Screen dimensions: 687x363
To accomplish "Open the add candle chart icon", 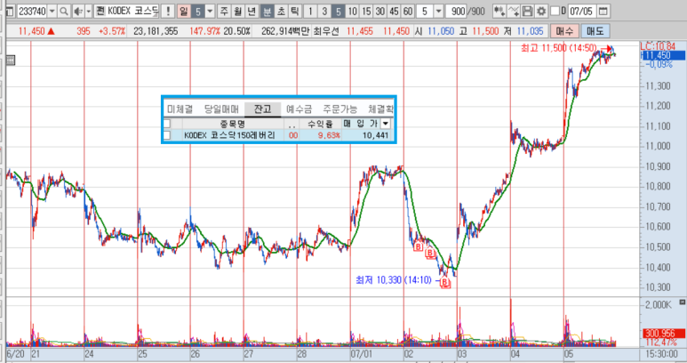I will click(x=499, y=11).
